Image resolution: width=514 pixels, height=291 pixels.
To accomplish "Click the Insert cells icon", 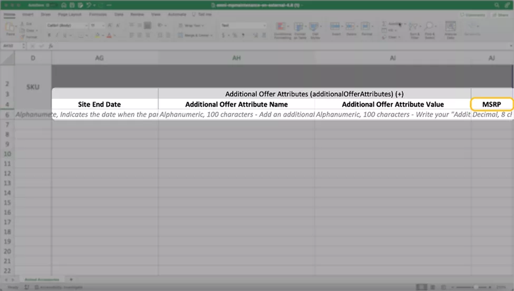I will [x=335, y=29].
